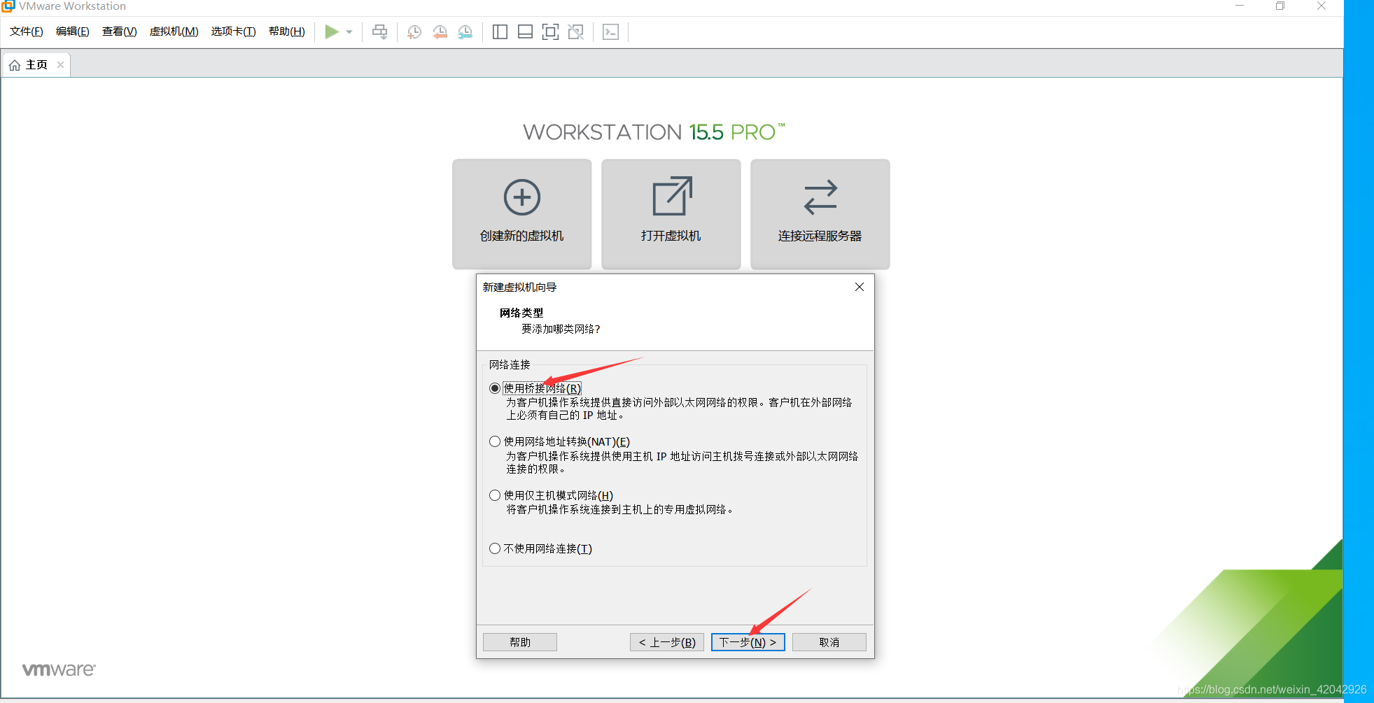
Task: Open the 选项卡(T) menu
Action: tap(234, 31)
